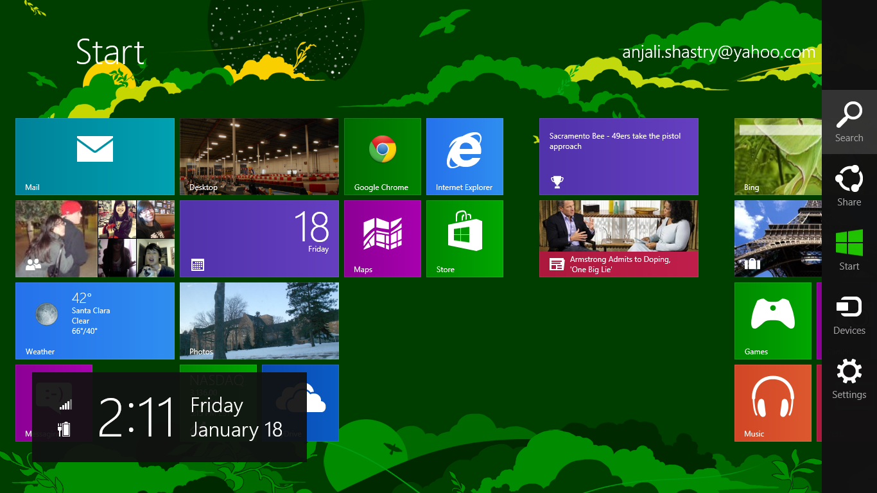The image size is (877, 493).
Task: Open the Photos tile
Action: pos(259,320)
